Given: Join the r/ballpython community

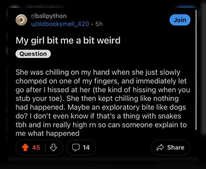Looking at the screenshot, I should pos(180,20).
